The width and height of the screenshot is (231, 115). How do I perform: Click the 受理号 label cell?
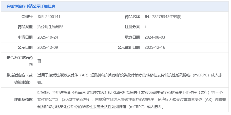click(x=27, y=17)
